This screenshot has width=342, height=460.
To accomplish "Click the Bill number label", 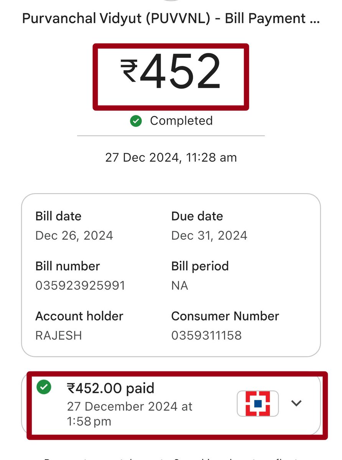I will tap(67, 266).
